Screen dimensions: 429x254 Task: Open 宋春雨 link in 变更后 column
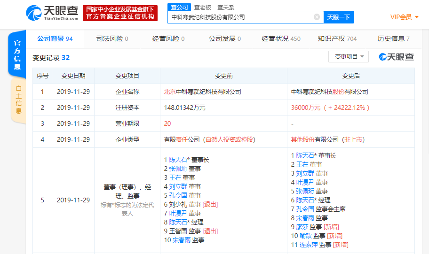[305, 218]
